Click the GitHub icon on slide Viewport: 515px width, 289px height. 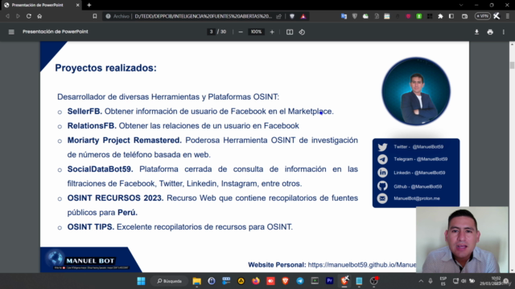tap(382, 185)
